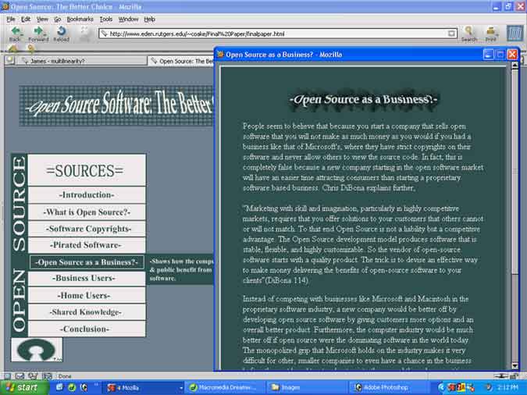Expand the URL bar history dropdown
527x395 pixels.
coord(452,34)
